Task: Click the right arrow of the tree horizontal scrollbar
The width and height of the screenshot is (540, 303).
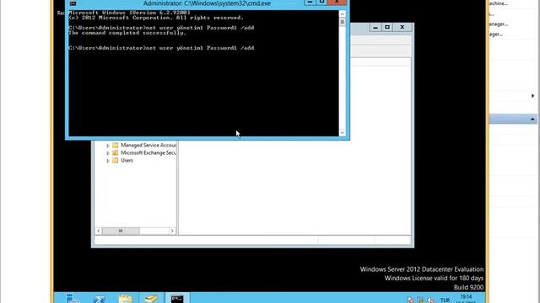Action: tap(172, 231)
